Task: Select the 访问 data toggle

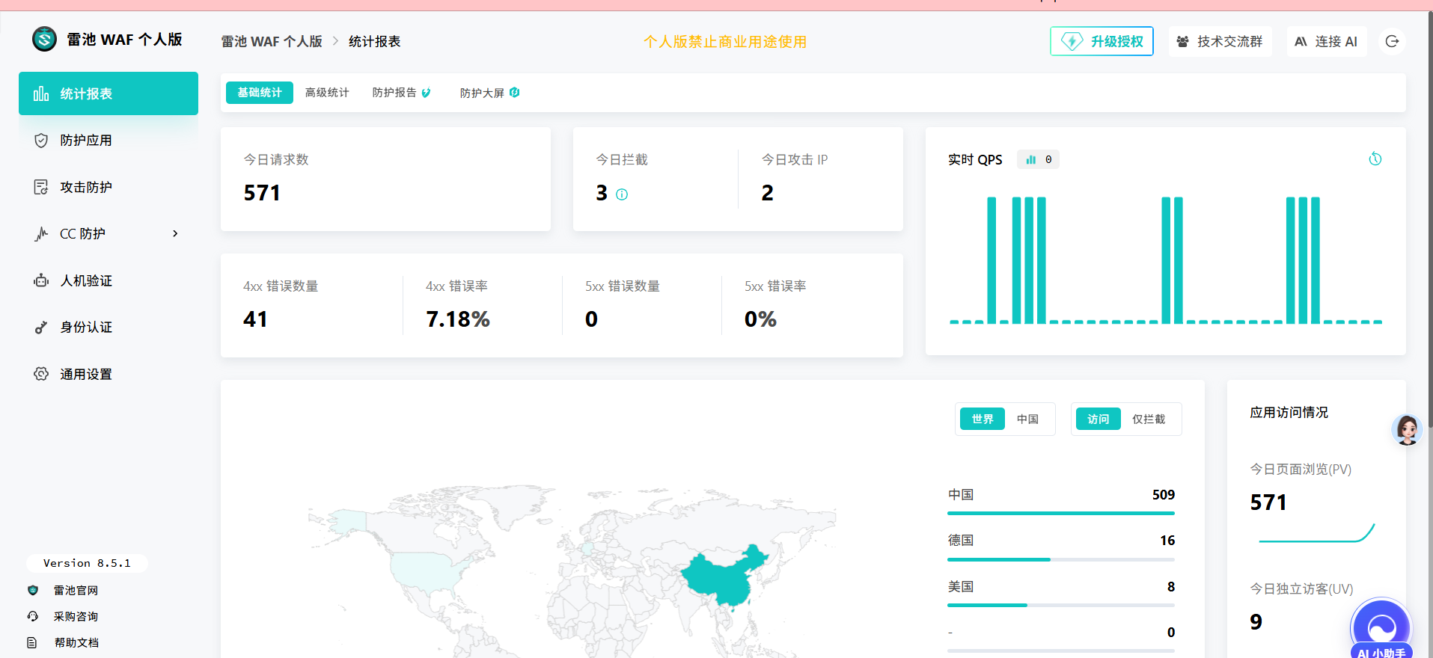Action: [1098, 419]
